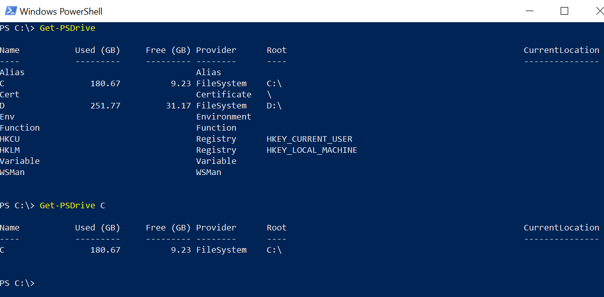Click the first Provider column header
604x297 pixels.
tap(216, 50)
